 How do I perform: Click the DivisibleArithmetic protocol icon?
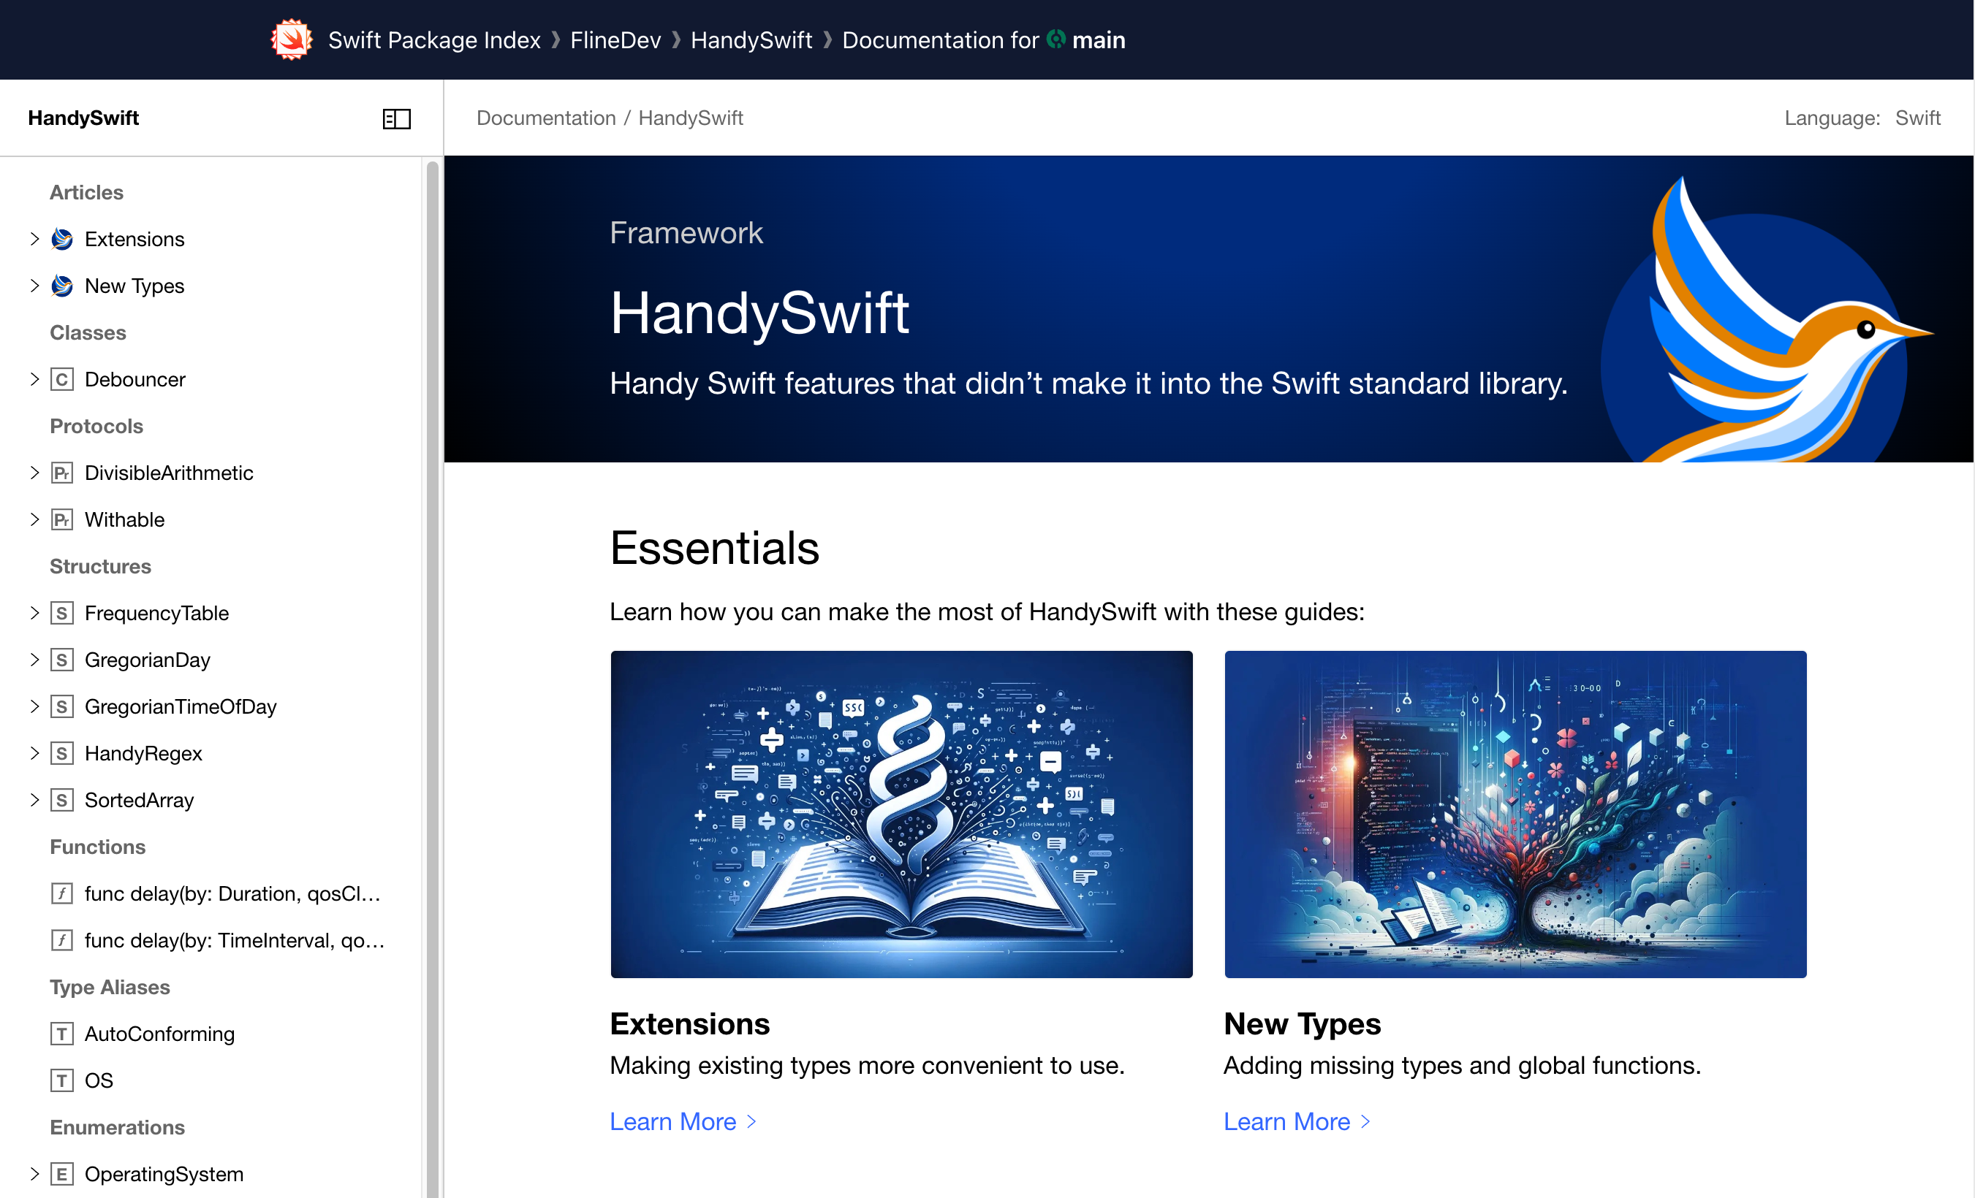click(62, 472)
